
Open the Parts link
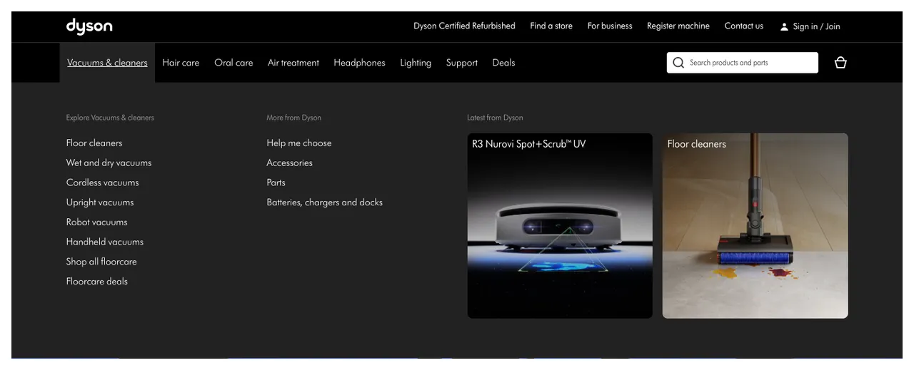coord(276,183)
